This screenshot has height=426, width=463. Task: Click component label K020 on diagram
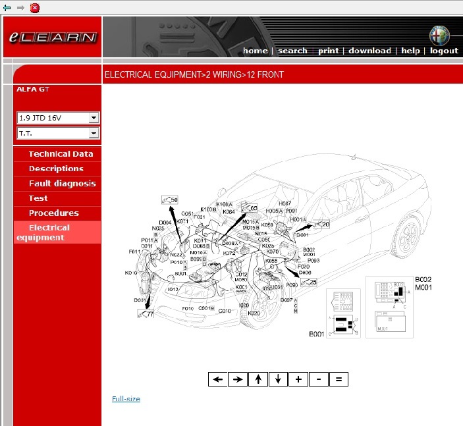[x=254, y=313]
